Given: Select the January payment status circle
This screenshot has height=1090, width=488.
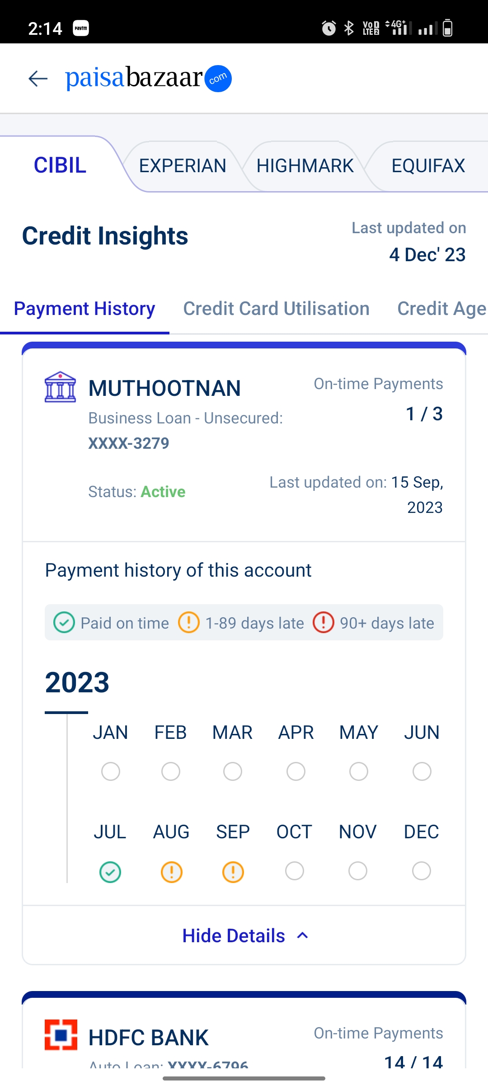Looking at the screenshot, I should (111, 771).
